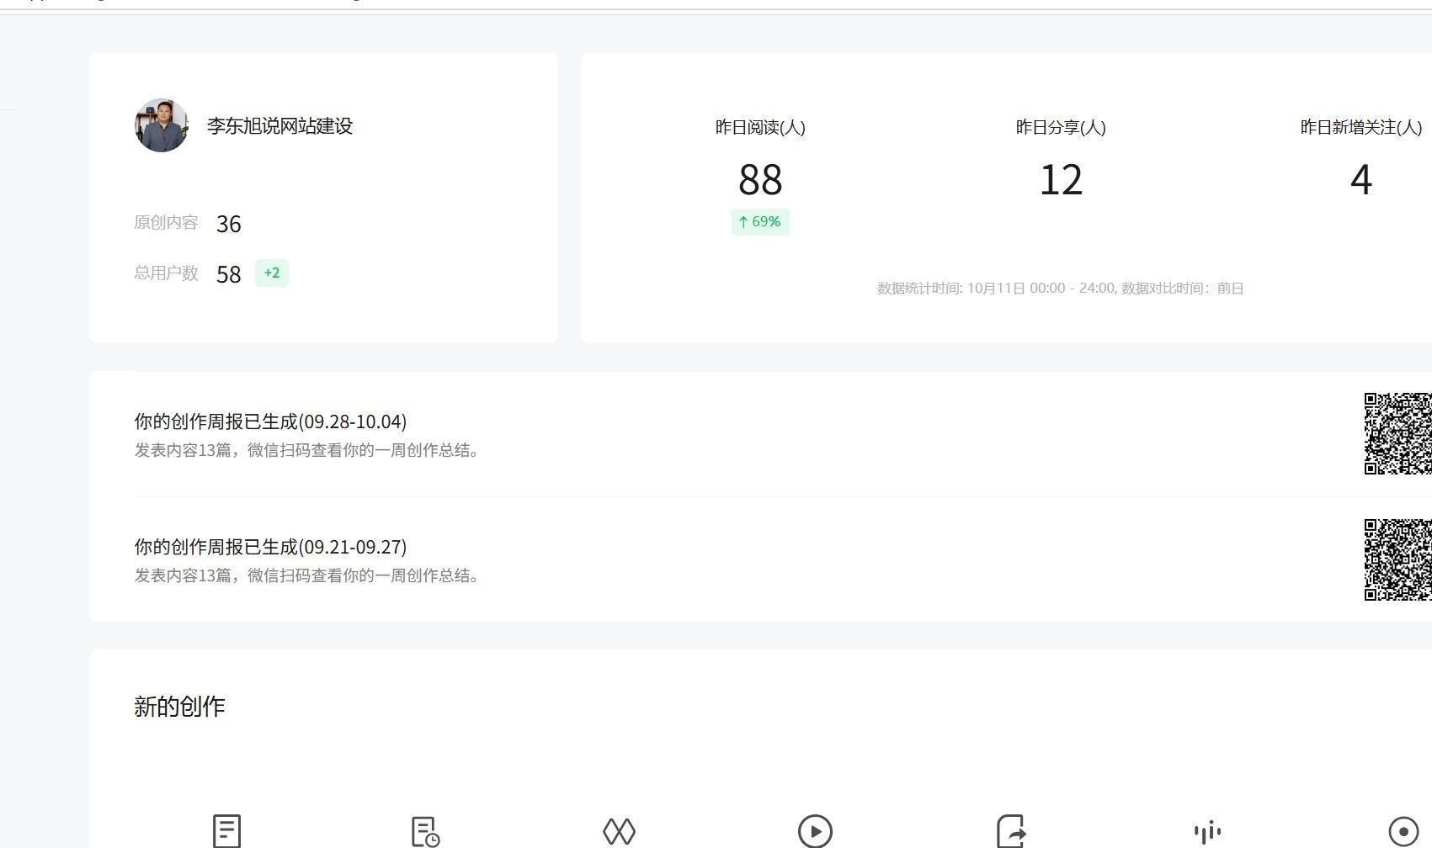Viewport: 1432px width, 848px height.
Task: Create audio via sound-wave icon
Action: tap(1207, 833)
